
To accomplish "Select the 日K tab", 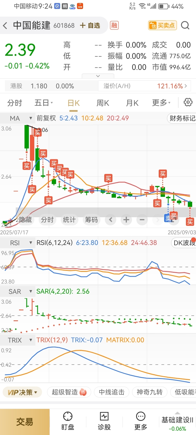I will pos(73,103).
